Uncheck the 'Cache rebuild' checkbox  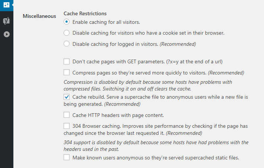pos(67,97)
